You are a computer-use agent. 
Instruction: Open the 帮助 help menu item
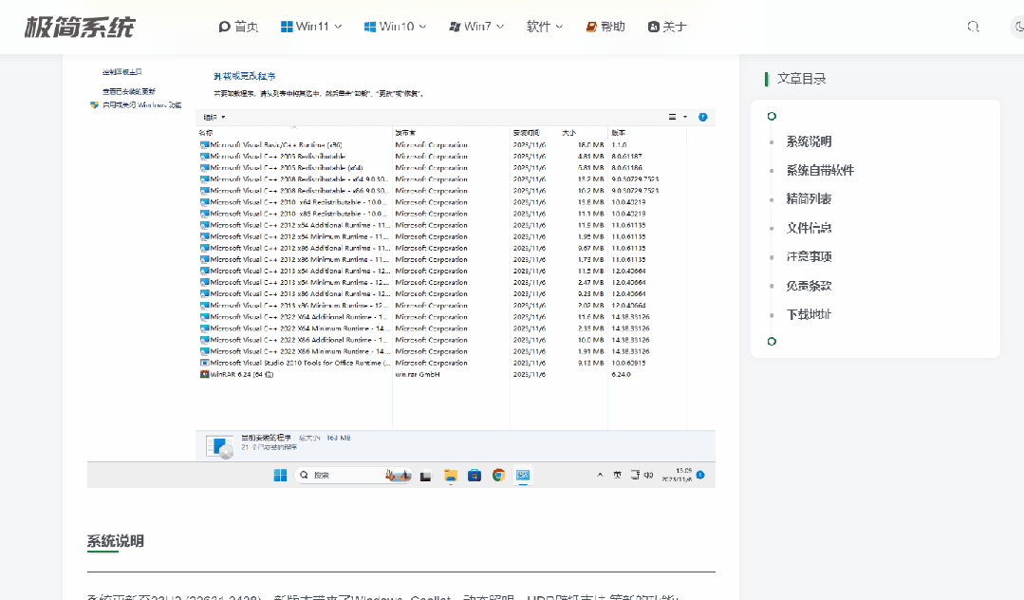(605, 27)
